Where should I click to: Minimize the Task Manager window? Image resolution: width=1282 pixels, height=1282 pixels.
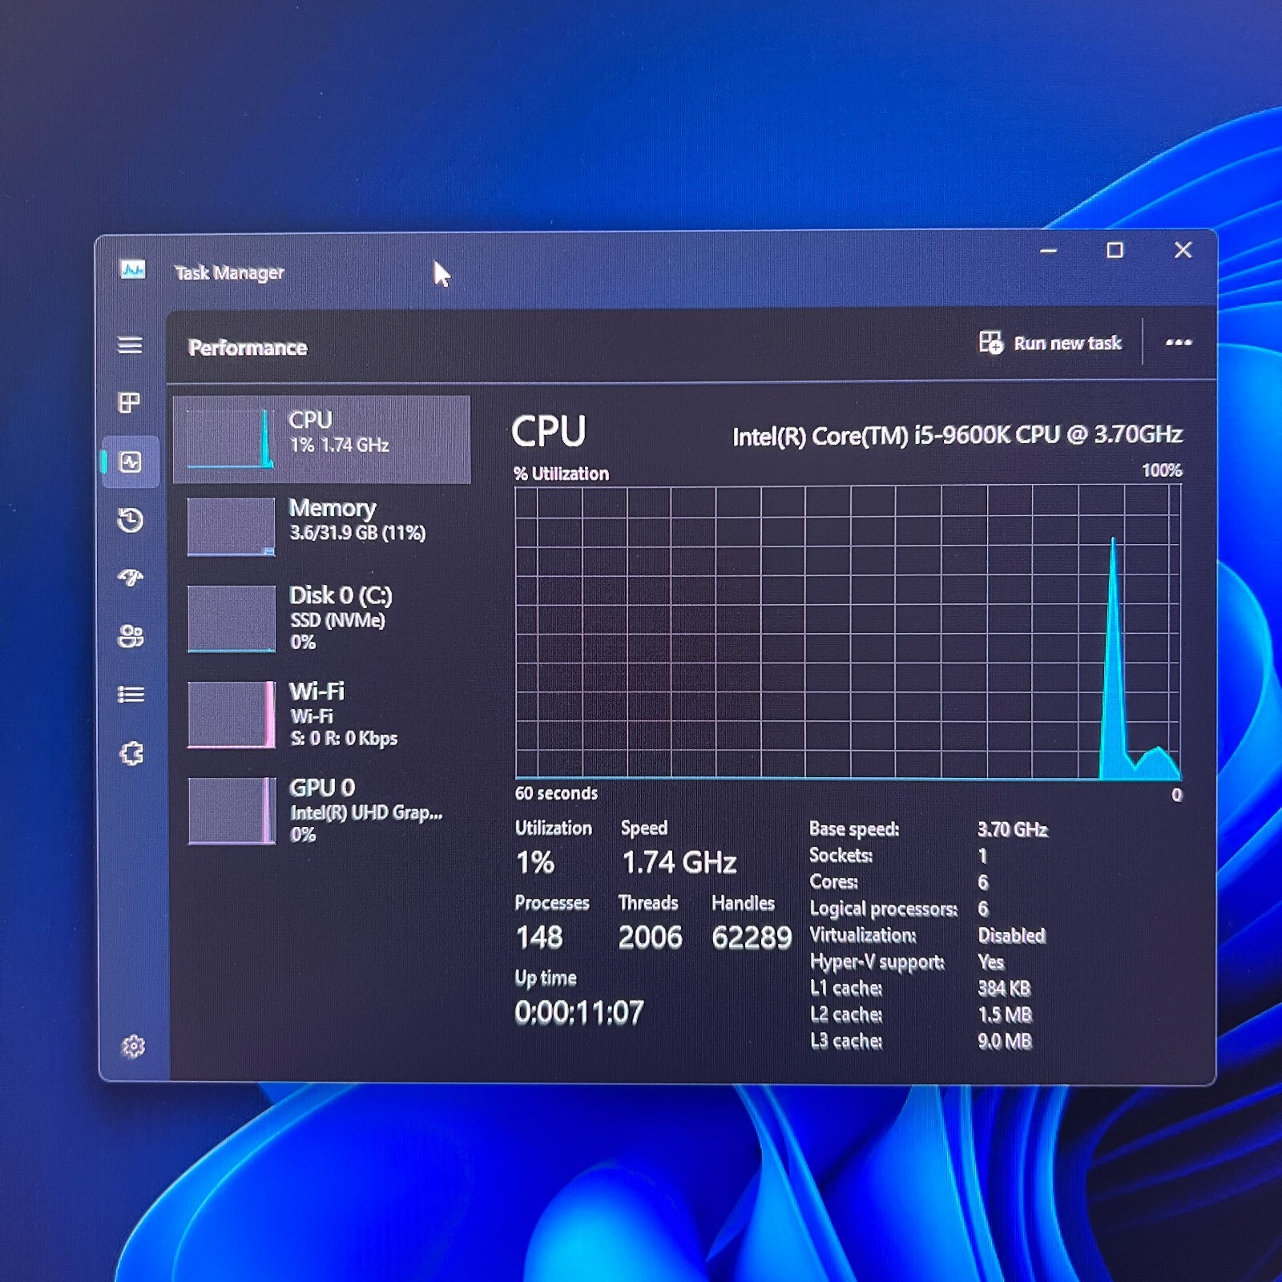point(1048,251)
